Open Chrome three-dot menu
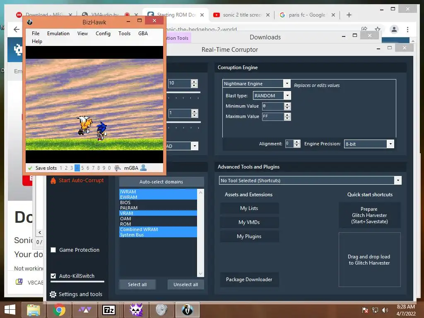The height and width of the screenshot is (318, 424). click(407, 29)
